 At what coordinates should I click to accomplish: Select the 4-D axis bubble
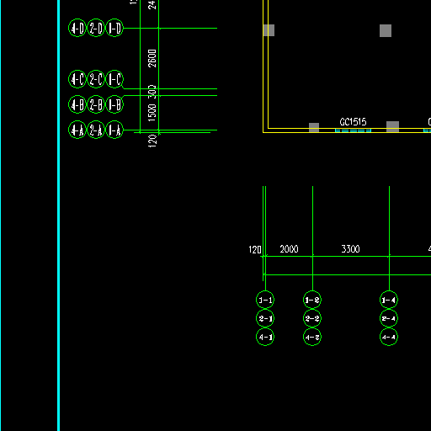point(77,28)
